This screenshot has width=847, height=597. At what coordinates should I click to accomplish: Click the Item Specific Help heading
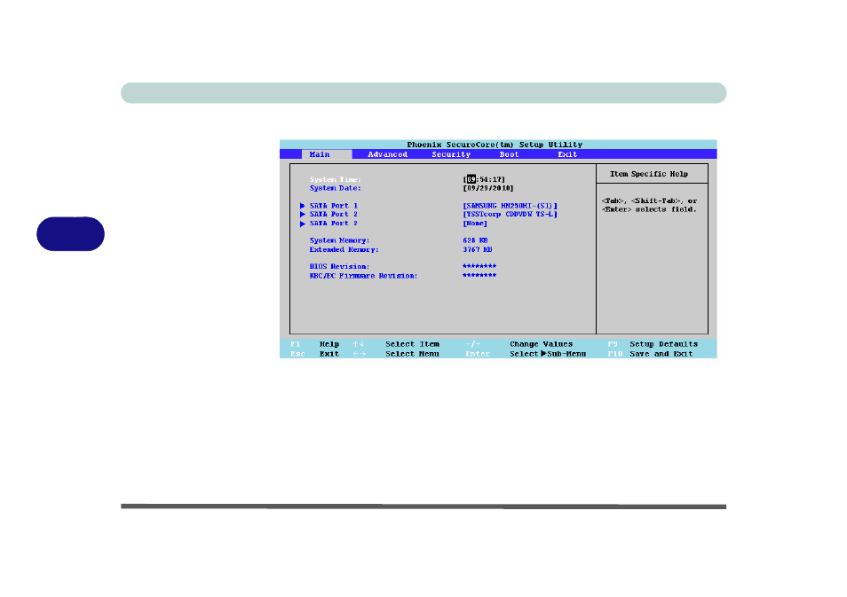649,174
